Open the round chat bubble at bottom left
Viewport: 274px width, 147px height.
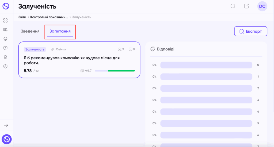(7, 139)
